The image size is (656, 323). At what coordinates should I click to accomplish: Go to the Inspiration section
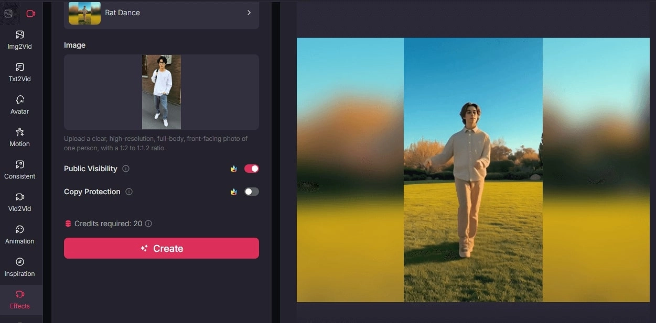(x=20, y=267)
